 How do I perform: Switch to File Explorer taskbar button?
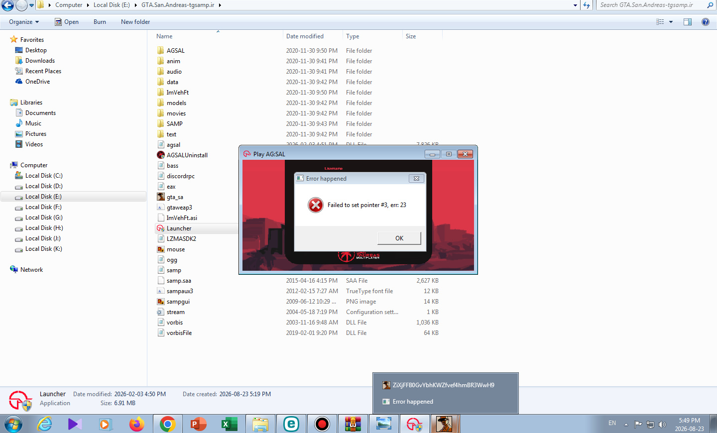click(x=260, y=424)
